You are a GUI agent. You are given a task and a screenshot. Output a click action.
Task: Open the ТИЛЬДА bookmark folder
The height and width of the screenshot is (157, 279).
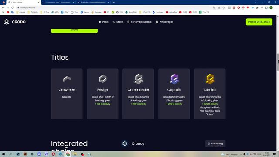(x=33, y=12)
